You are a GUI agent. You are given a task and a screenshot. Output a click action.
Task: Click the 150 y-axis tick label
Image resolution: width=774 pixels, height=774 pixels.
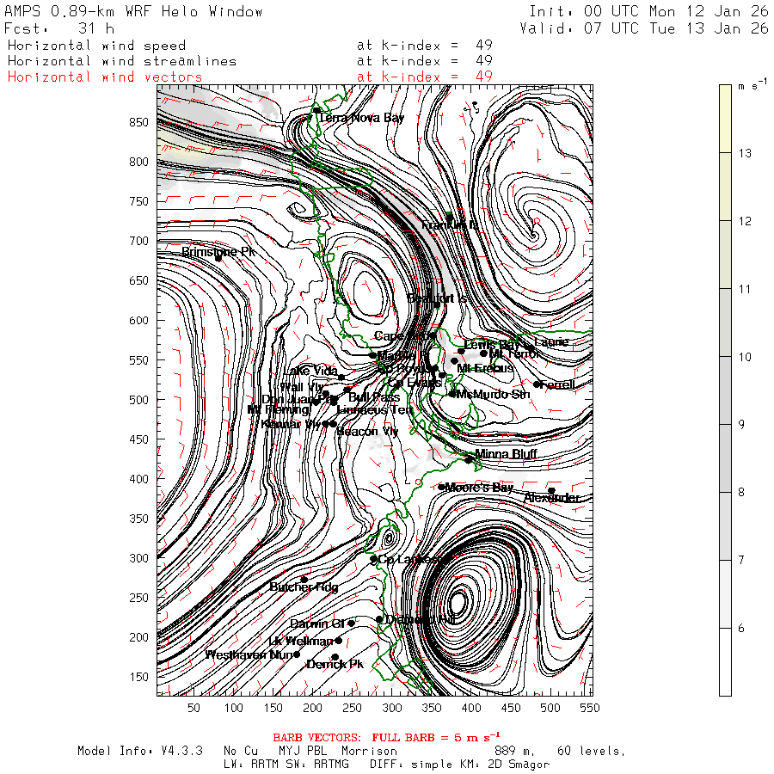tap(138, 677)
